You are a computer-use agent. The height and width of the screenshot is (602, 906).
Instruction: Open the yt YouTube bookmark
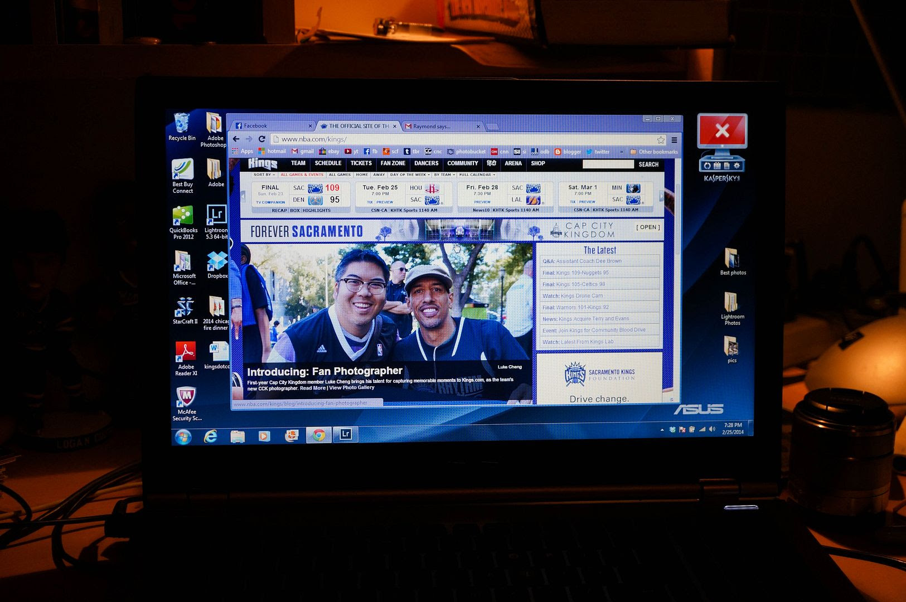click(x=351, y=151)
